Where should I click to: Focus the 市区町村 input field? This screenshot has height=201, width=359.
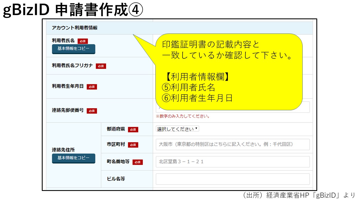coord(233,144)
